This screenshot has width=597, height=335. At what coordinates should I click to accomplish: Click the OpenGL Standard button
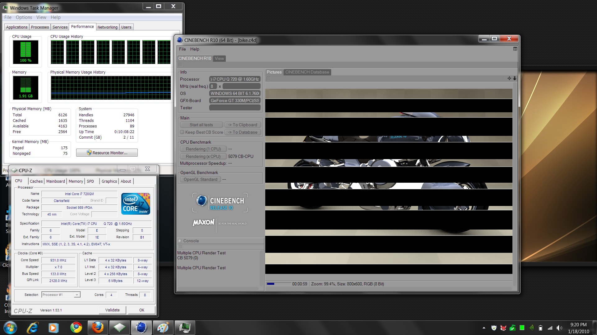tap(201, 179)
